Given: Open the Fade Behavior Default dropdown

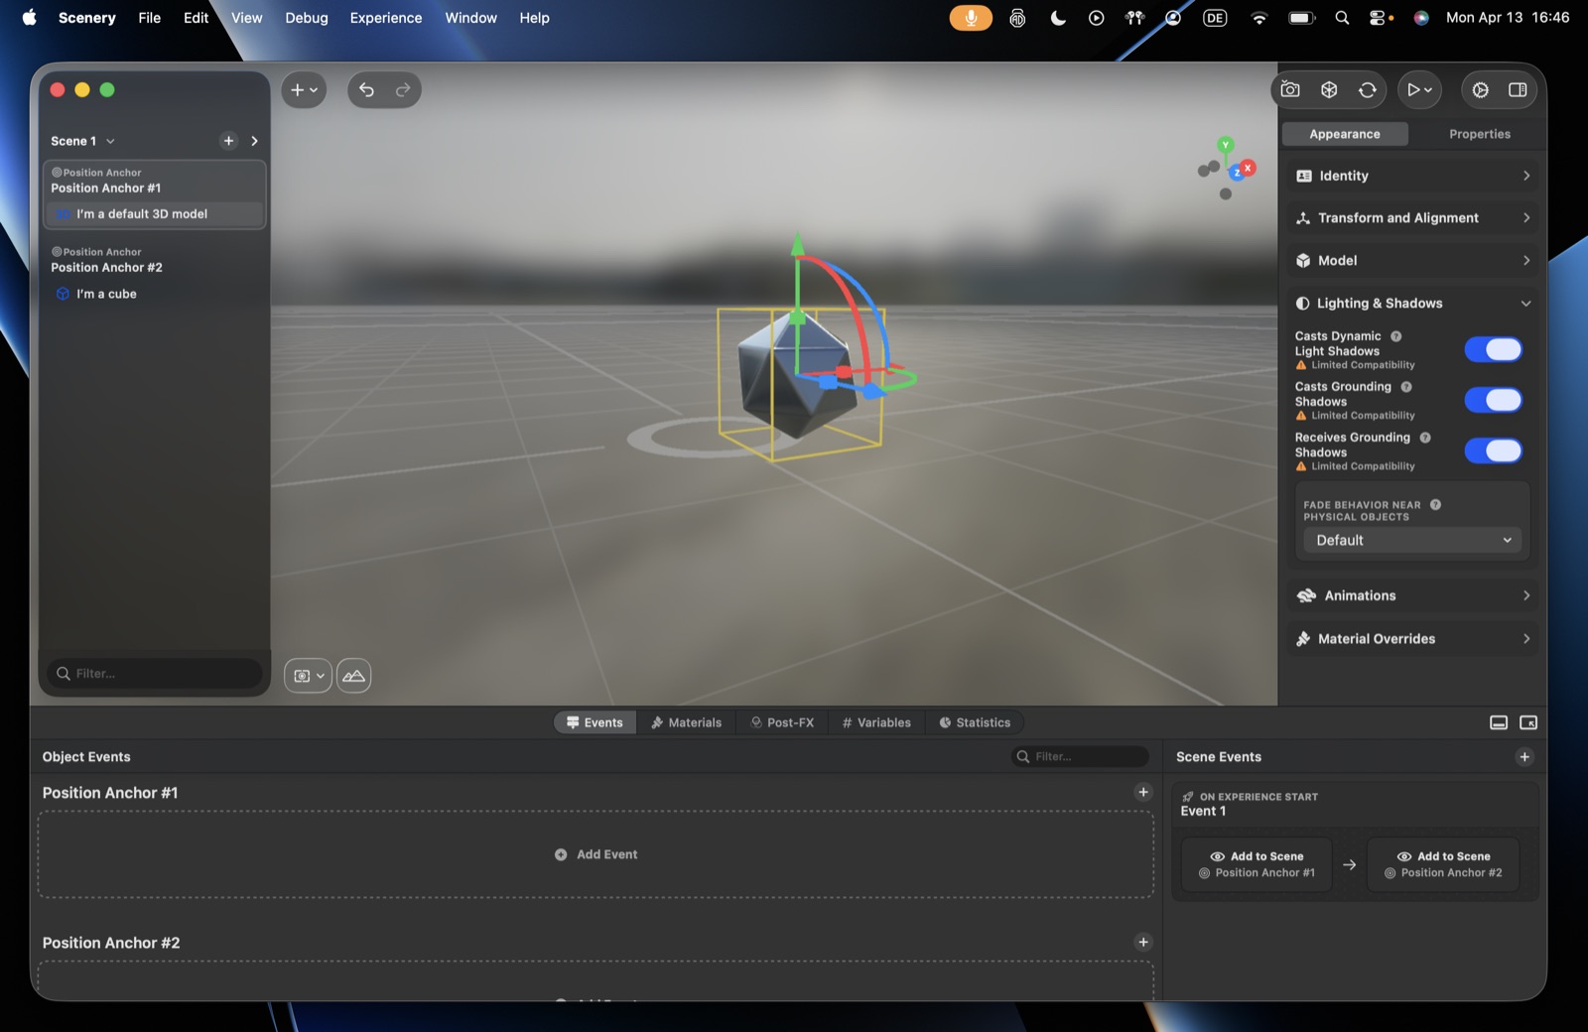Looking at the screenshot, I should pyautogui.click(x=1412, y=541).
